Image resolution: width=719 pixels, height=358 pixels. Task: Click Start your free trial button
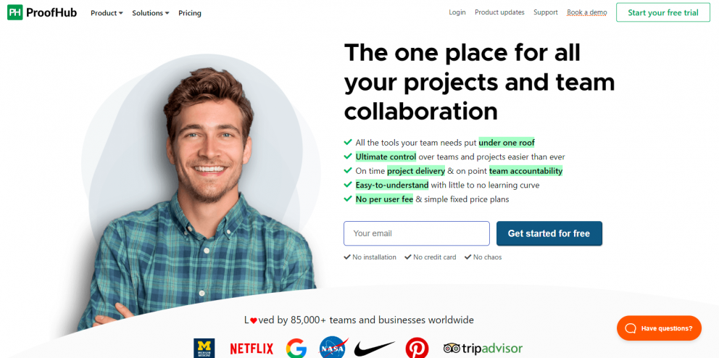point(663,12)
